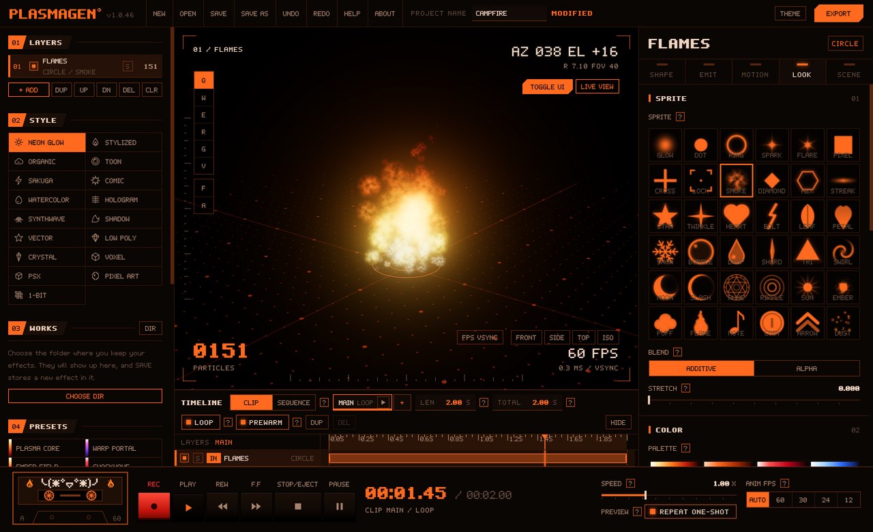
Task: Select the Ripple sprite
Action: click(x=771, y=287)
